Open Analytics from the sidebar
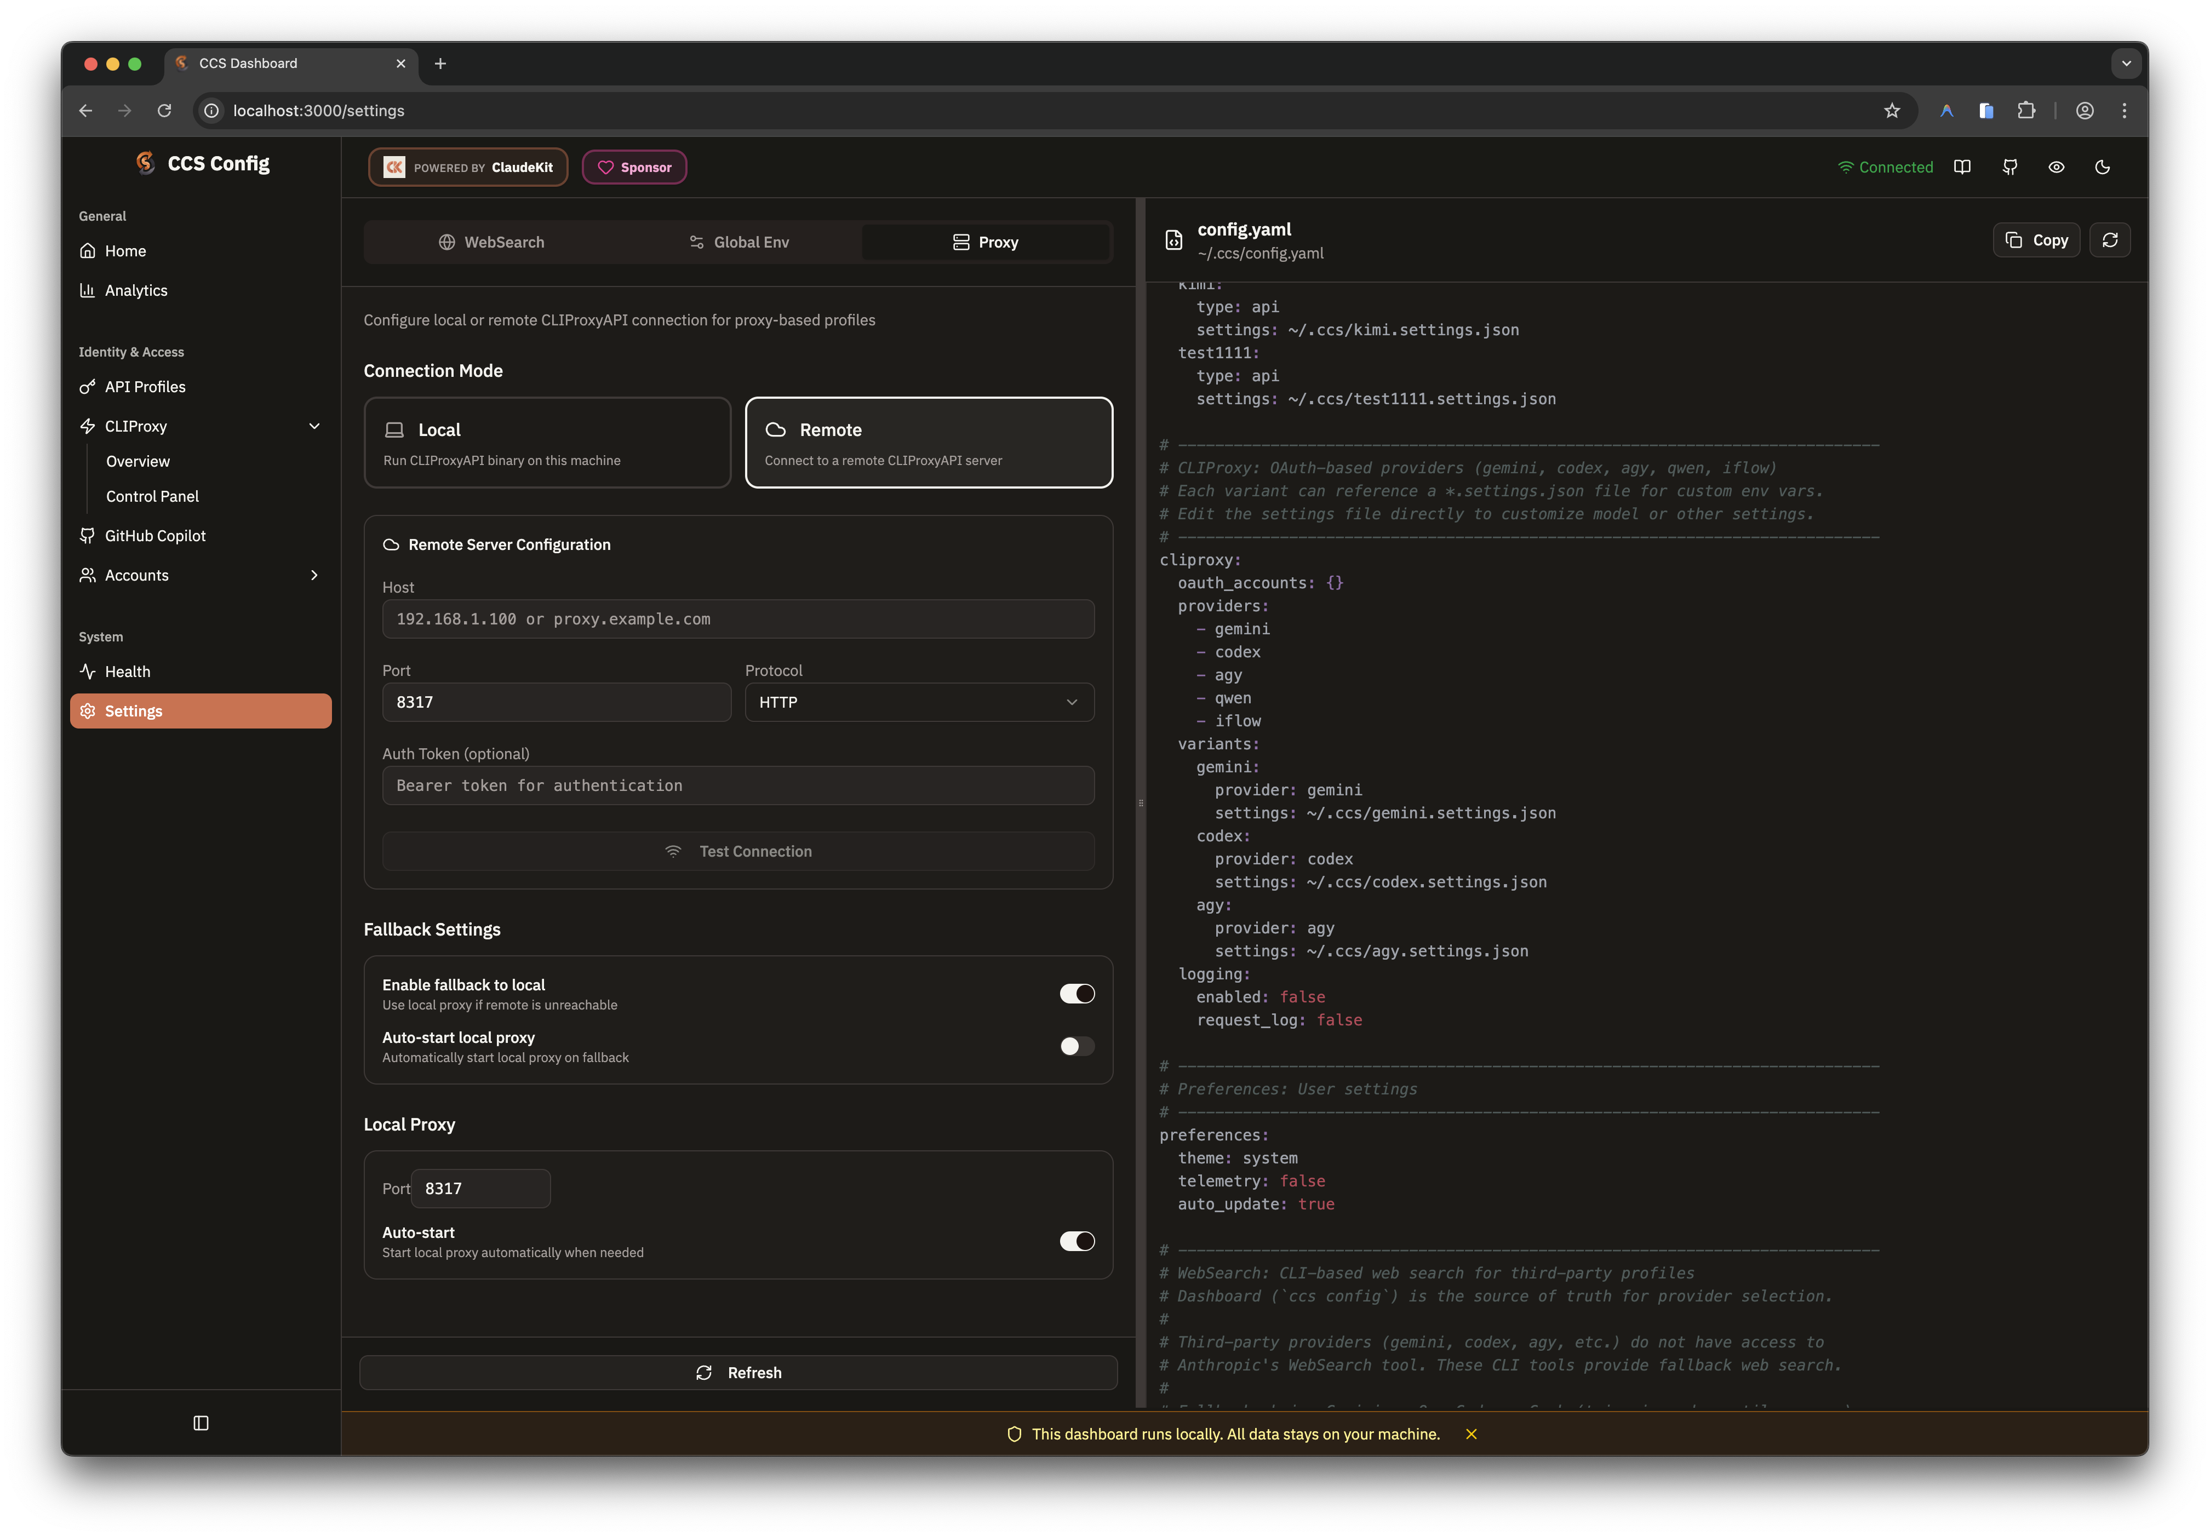2210x1537 pixels. click(136, 290)
